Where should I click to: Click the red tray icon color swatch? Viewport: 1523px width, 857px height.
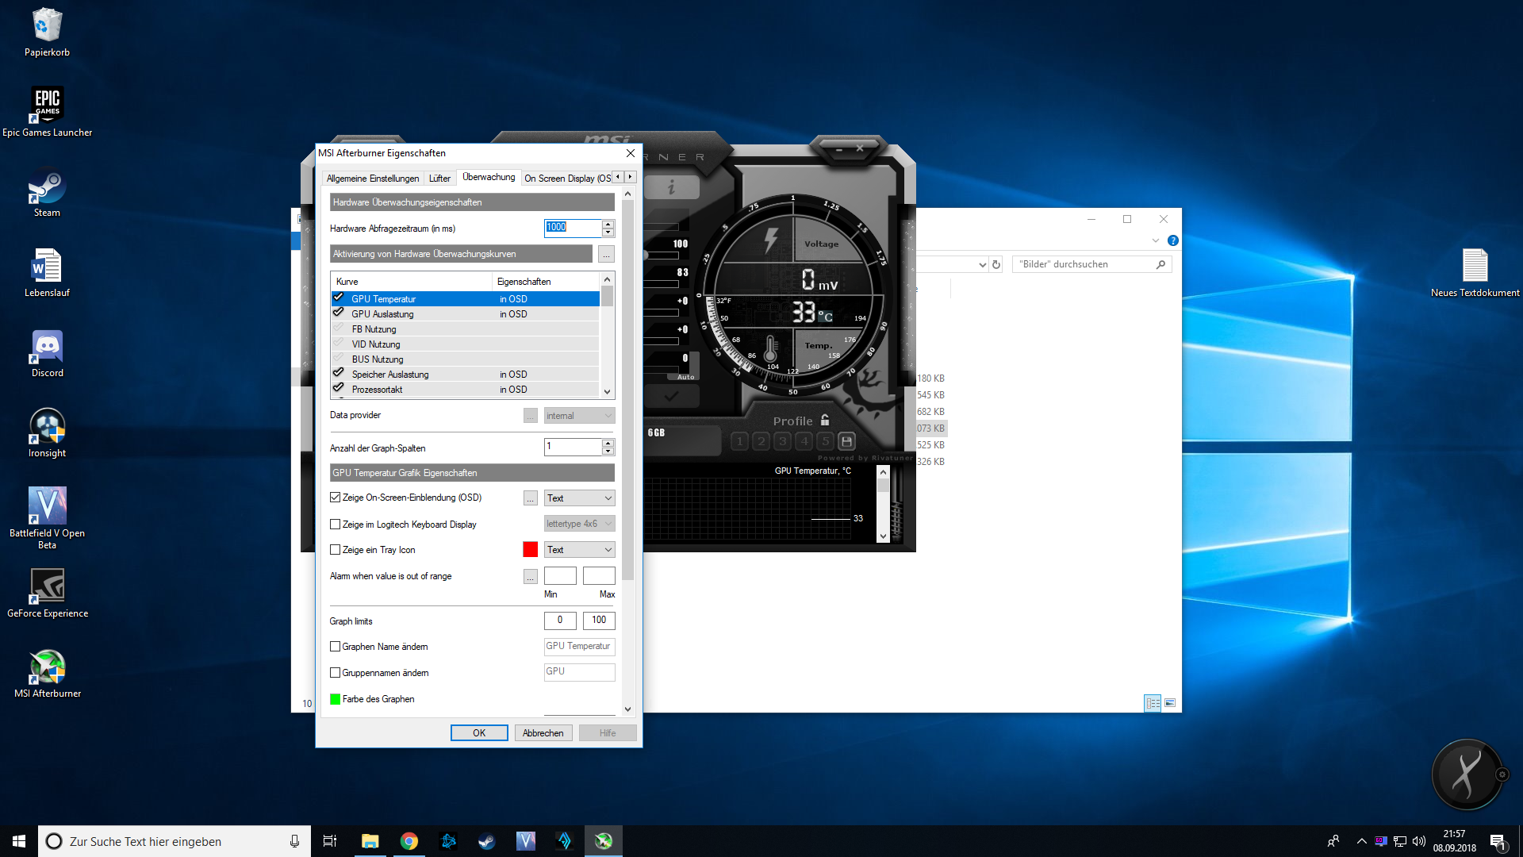530,550
